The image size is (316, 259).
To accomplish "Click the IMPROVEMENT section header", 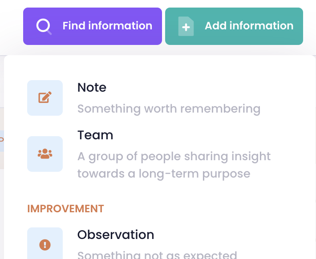I will tap(65, 208).
